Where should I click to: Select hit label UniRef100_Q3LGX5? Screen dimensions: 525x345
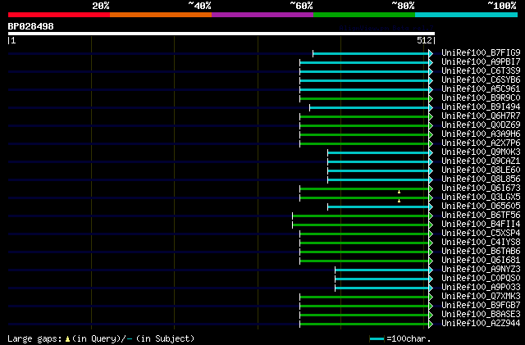(481, 197)
